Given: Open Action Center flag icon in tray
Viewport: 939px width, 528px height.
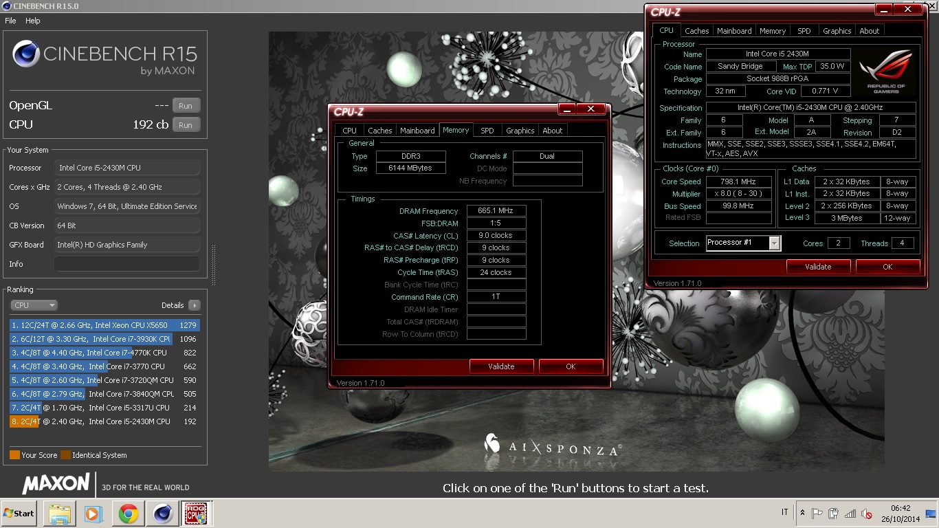Looking at the screenshot, I should (817, 513).
